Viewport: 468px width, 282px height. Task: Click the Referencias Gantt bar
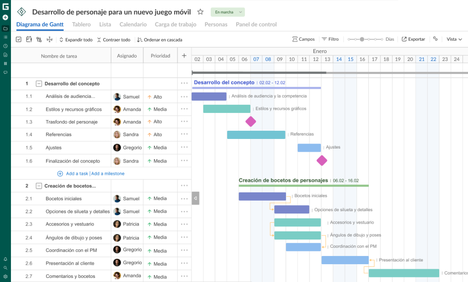256,134
